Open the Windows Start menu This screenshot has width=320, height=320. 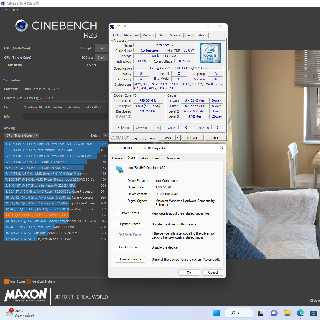217,313
